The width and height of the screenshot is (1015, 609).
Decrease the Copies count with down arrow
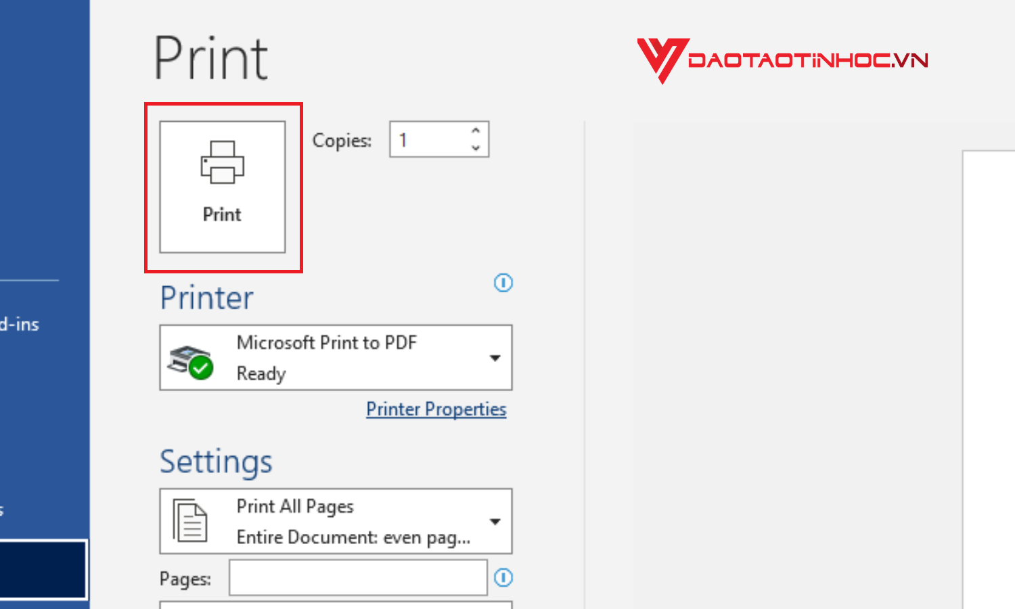coord(476,148)
